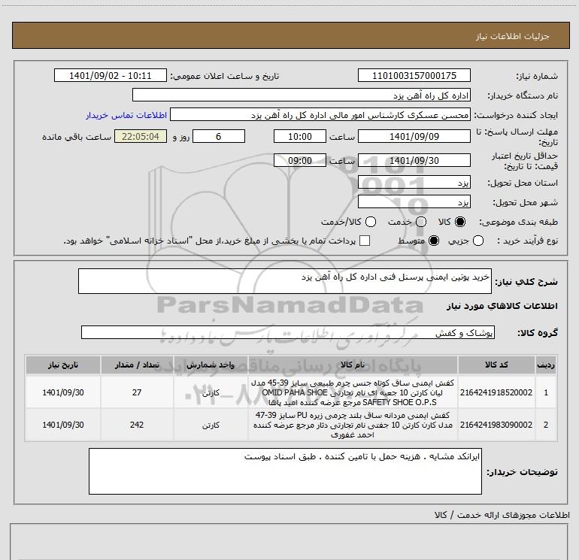The width and height of the screenshot is (579, 560).
Task: Click the گروه کالا label
Action: tap(538, 332)
